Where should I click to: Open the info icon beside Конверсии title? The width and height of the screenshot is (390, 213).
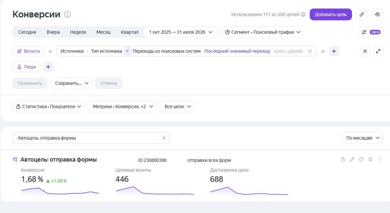[x=67, y=14]
